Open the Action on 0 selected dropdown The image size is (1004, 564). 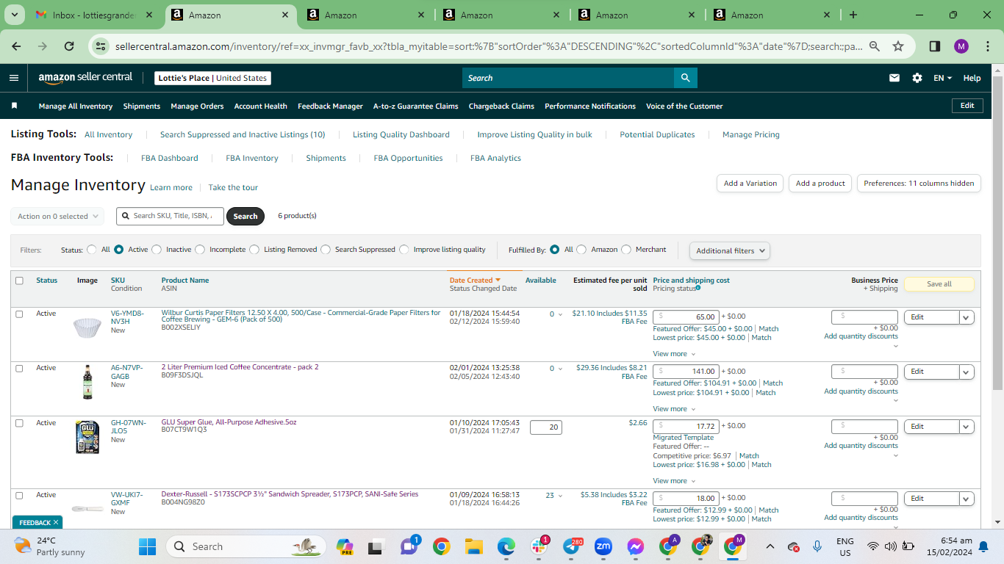click(x=57, y=217)
